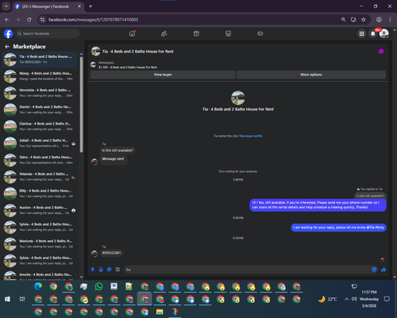Reload the page

(x=29, y=20)
